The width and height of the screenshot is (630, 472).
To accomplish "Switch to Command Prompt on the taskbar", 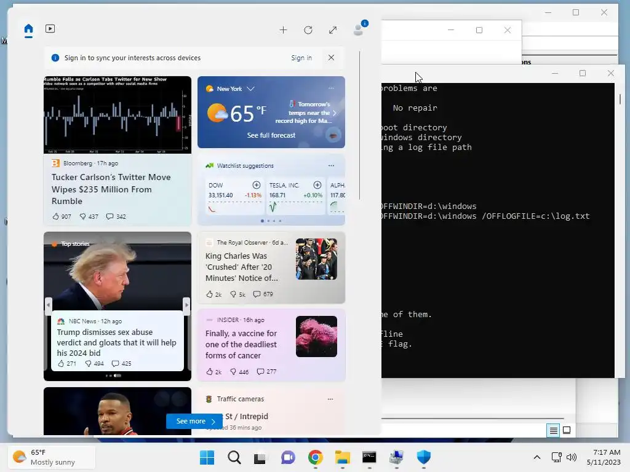I will click(x=369, y=457).
